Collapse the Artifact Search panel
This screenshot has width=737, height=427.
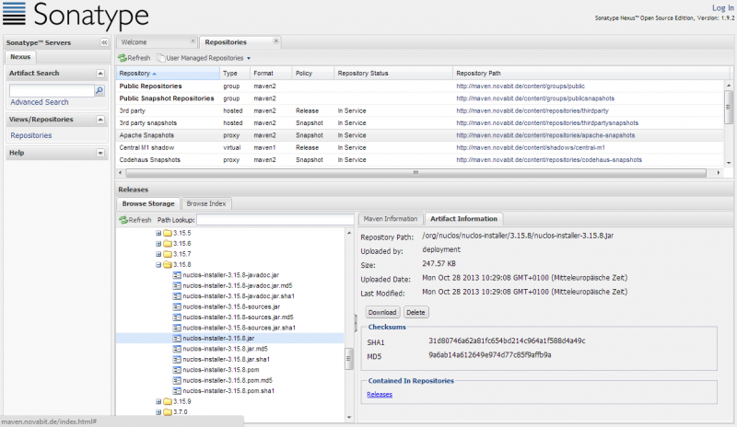pyautogui.click(x=100, y=74)
